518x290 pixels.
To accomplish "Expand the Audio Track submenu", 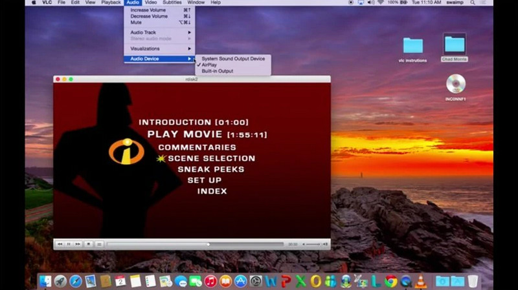I will click(x=159, y=32).
